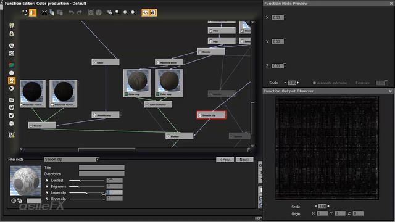Screen dimensions: 395x222
Task: Click the Scale field in Function Output Observer
Action: (322, 207)
